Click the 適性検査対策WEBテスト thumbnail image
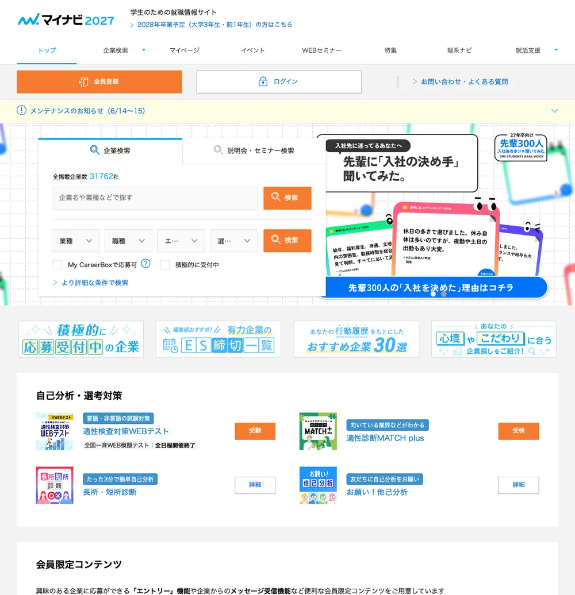The width and height of the screenshot is (575, 595). point(55,431)
